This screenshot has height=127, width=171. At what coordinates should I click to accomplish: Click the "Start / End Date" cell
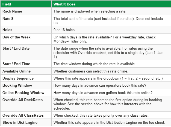pyautogui.click(x=16, y=48)
